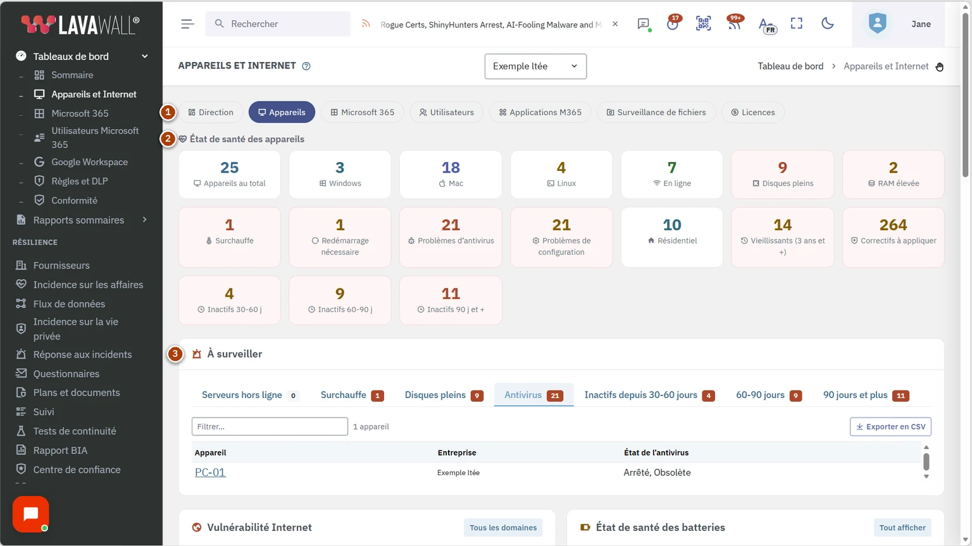Open the PC-01 device link

(210, 473)
